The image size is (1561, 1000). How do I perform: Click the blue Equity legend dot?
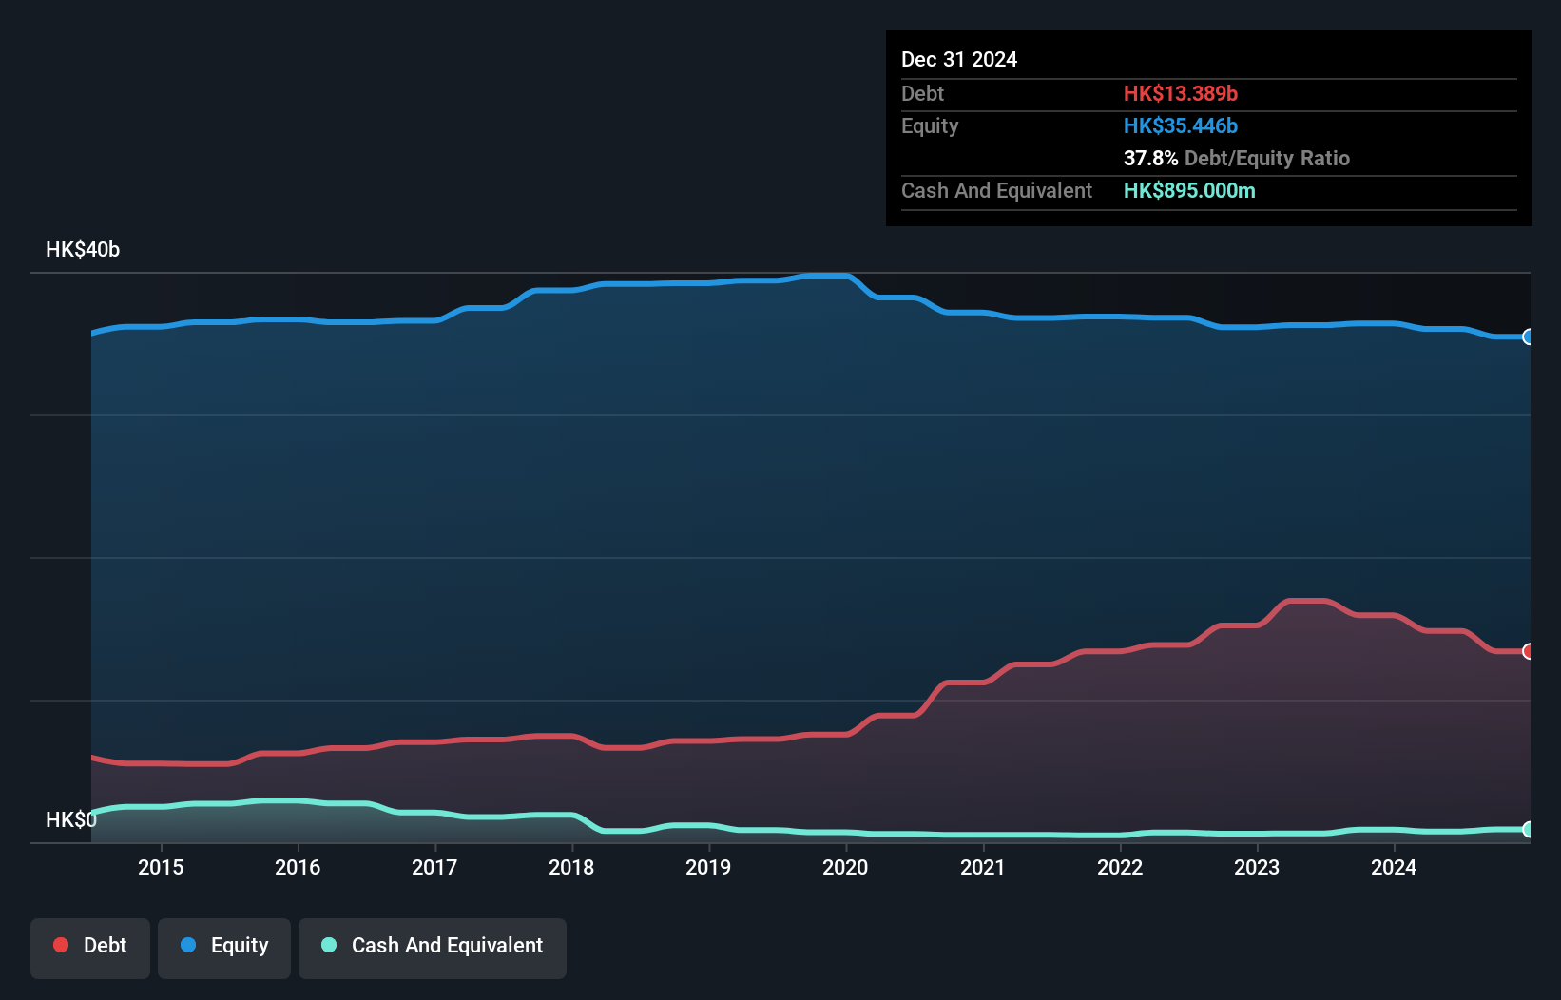[x=187, y=945]
